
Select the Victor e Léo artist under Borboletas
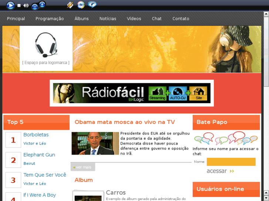click(x=35, y=143)
